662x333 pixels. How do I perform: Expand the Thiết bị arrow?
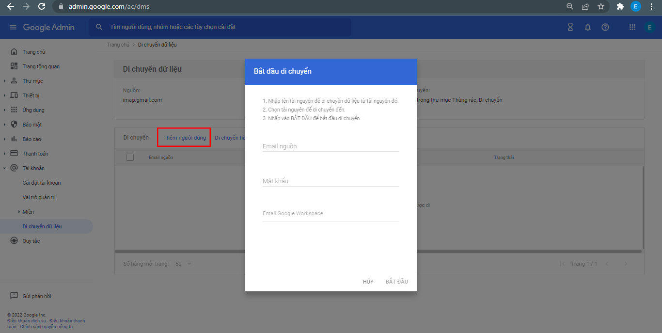(5, 95)
